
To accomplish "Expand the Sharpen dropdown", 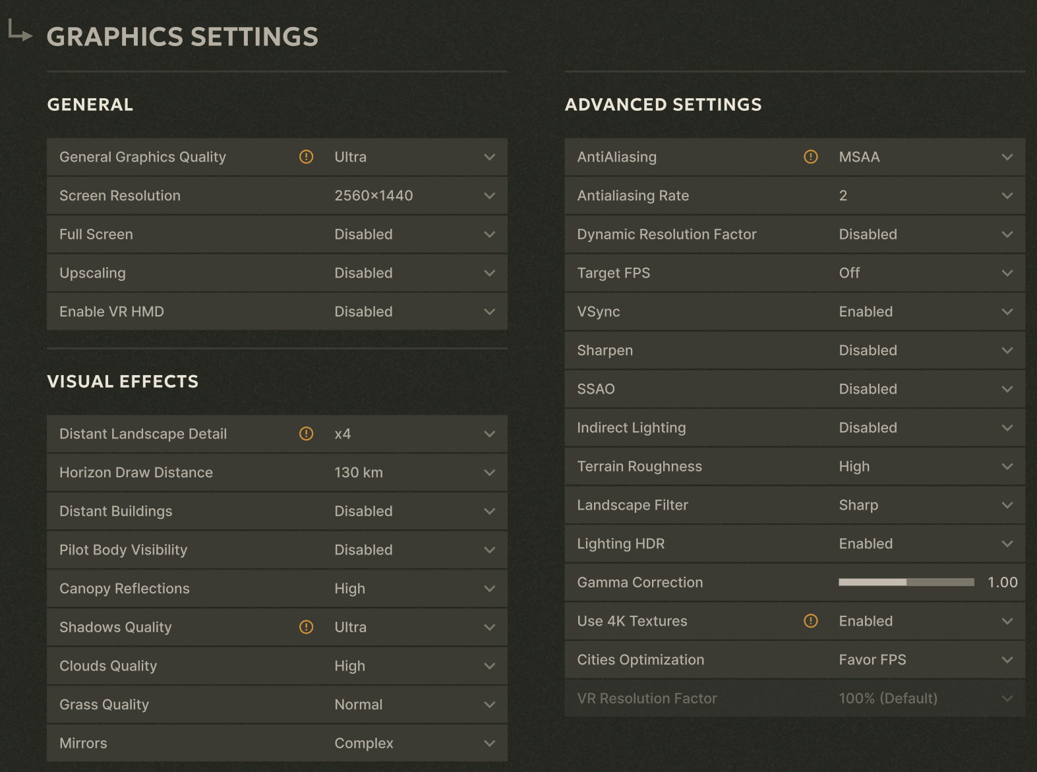I will coord(926,351).
